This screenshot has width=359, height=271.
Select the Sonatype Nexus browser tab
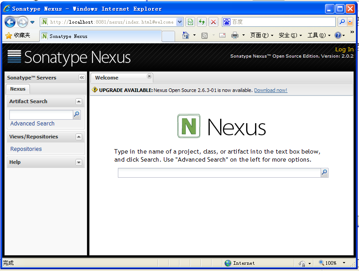click(x=101, y=36)
